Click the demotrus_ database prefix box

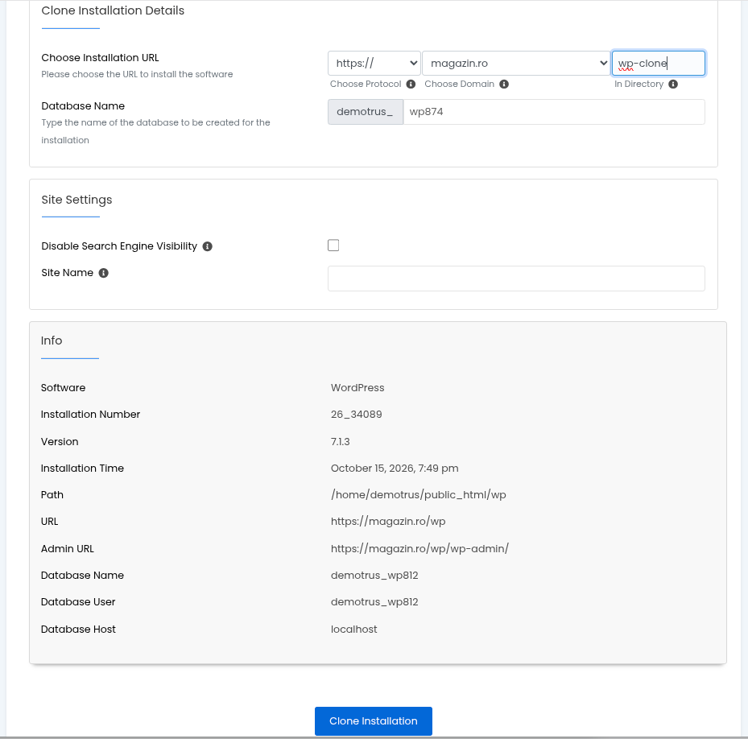[366, 112]
